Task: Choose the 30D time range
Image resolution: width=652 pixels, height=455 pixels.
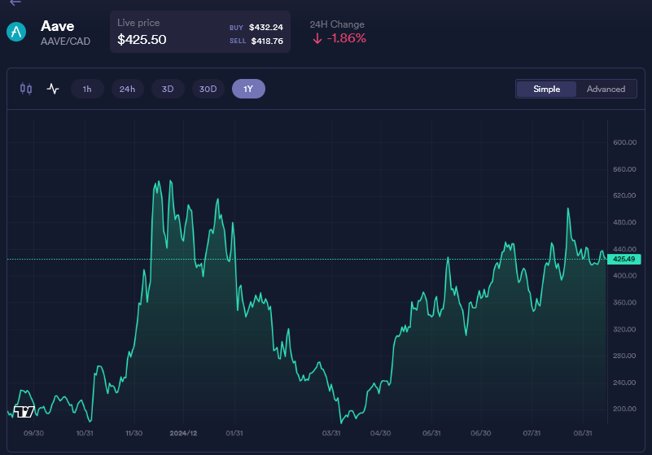Action: (x=208, y=89)
